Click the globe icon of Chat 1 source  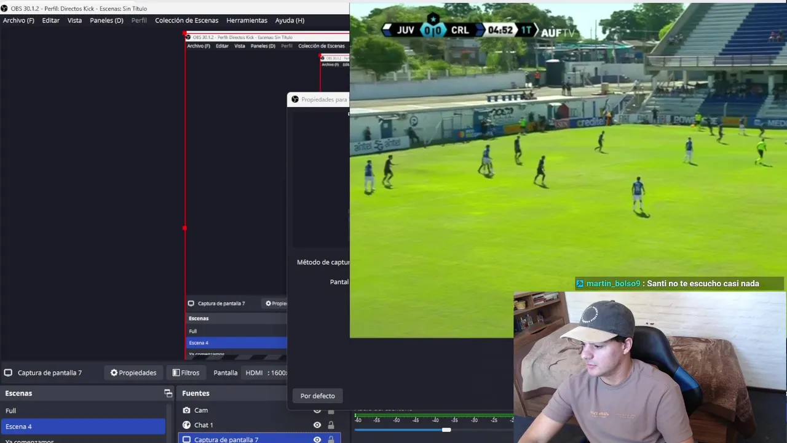[x=186, y=425]
